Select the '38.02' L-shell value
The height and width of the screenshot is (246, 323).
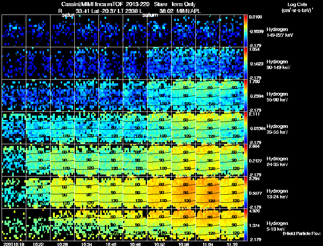click(166, 11)
